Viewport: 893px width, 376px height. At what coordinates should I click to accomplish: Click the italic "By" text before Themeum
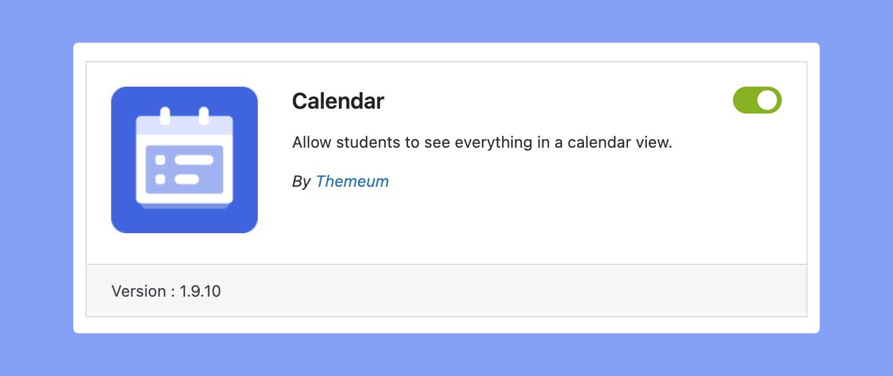(301, 181)
